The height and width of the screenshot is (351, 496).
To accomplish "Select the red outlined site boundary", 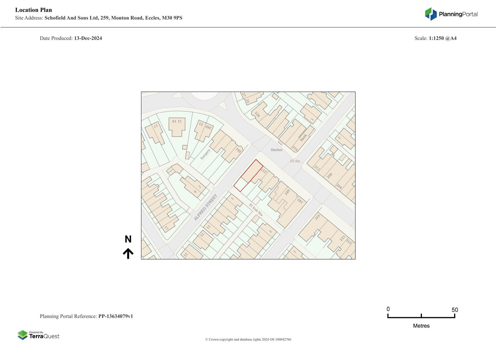I will click(x=248, y=175).
